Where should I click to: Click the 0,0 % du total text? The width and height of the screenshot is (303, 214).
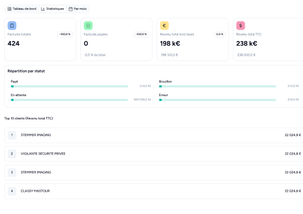point(95,55)
